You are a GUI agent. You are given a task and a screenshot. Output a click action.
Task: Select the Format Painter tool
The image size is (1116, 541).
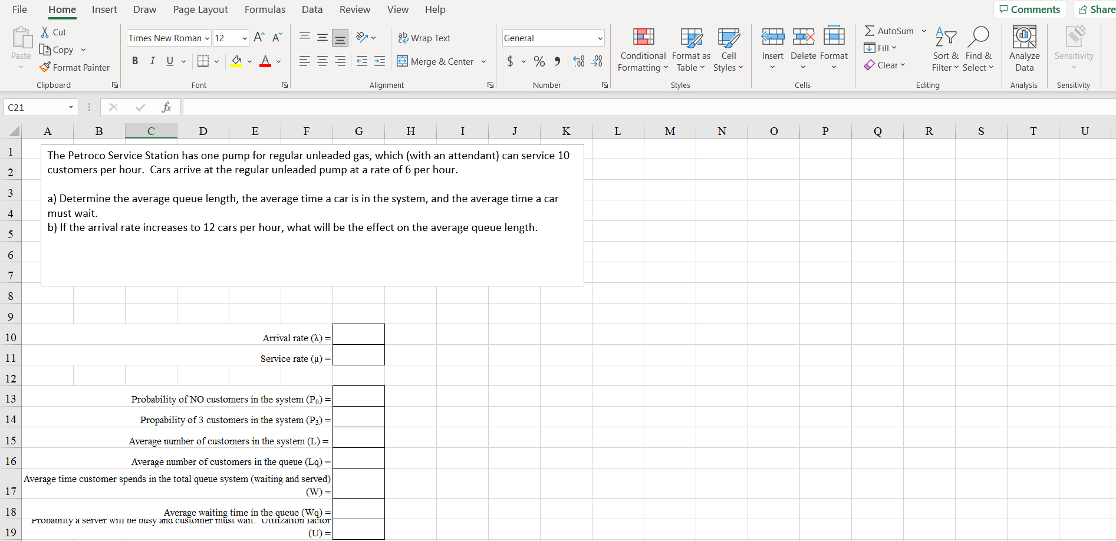[x=75, y=67]
